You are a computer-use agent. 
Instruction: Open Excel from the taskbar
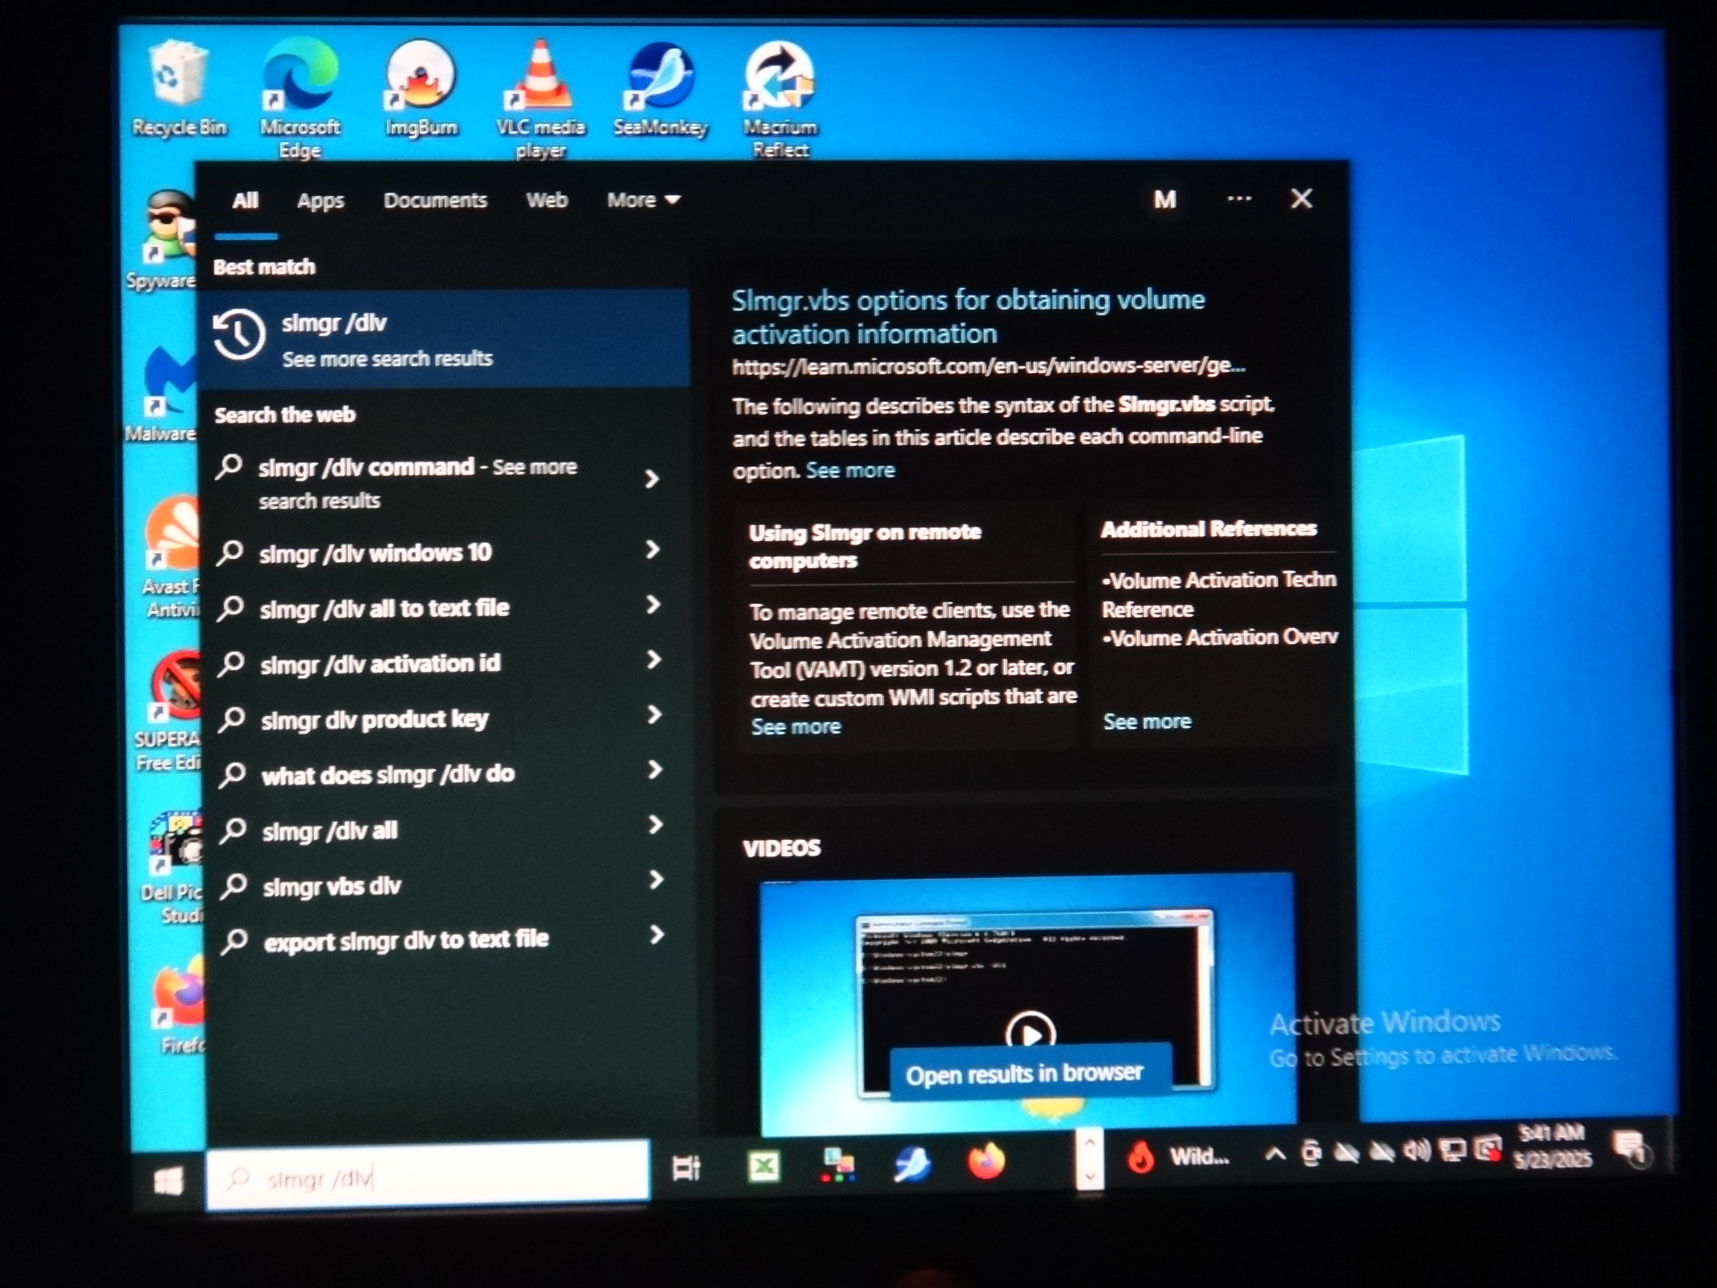click(763, 1165)
